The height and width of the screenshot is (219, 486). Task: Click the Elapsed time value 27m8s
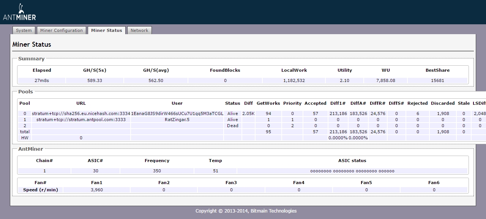click(42, 80)
